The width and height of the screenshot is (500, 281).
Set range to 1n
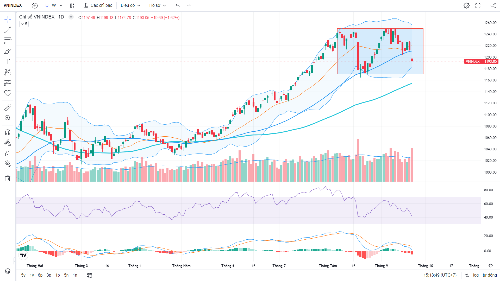point(75,275)
